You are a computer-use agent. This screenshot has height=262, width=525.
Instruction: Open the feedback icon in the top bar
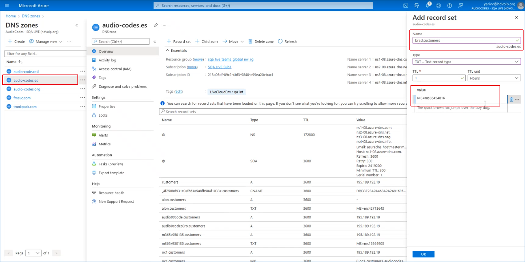click(x=460, y=5)
